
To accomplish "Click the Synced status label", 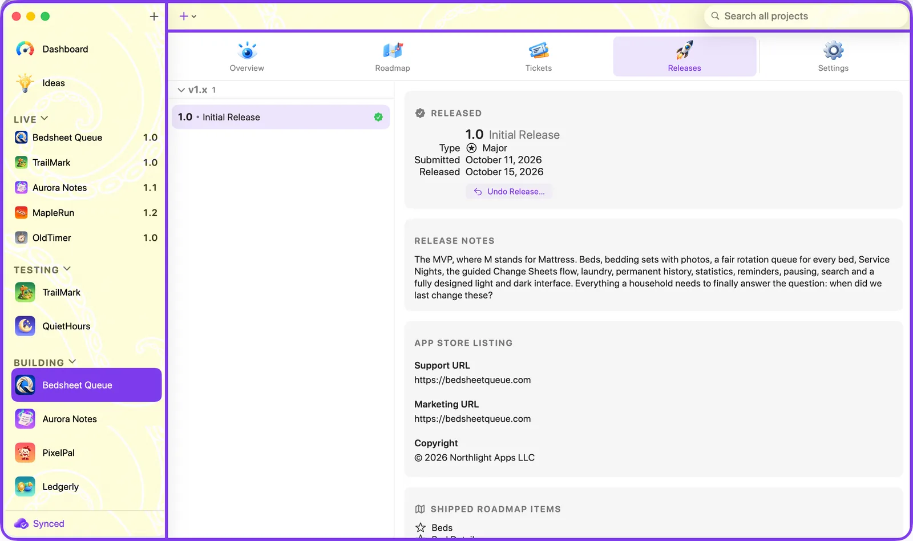I will [49, 524].
